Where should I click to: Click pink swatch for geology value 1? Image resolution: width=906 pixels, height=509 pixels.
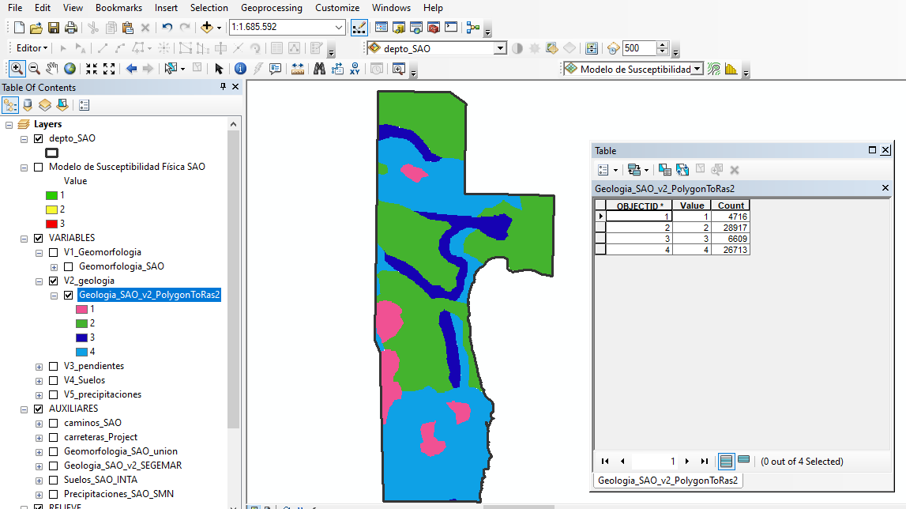click(81, 310)
